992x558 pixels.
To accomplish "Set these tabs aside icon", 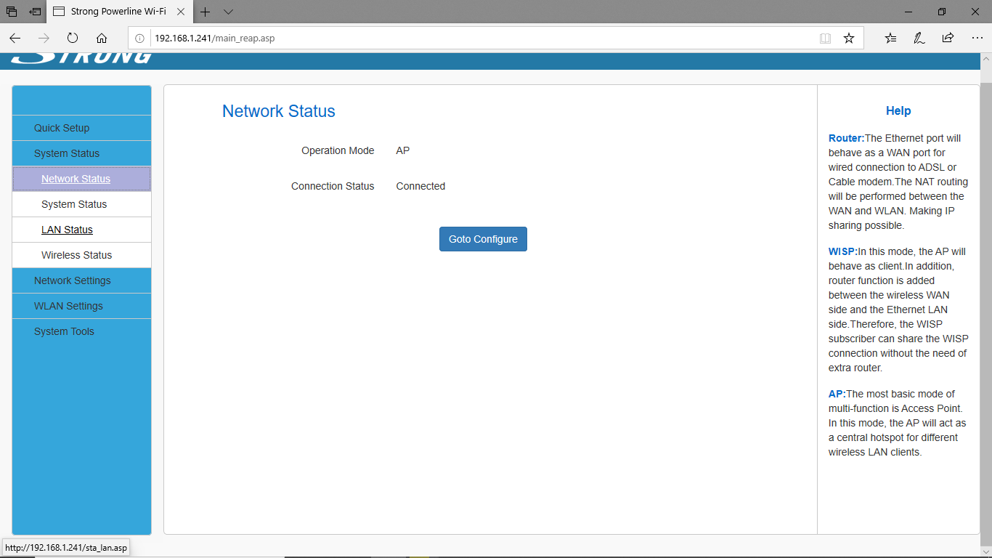I will [35, 12].
